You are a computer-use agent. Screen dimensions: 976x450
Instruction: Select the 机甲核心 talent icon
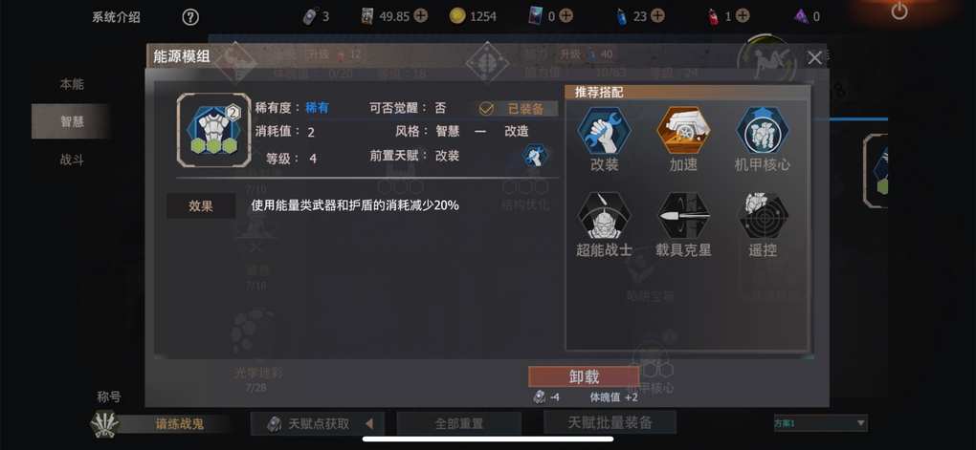[x=763, y=131]
